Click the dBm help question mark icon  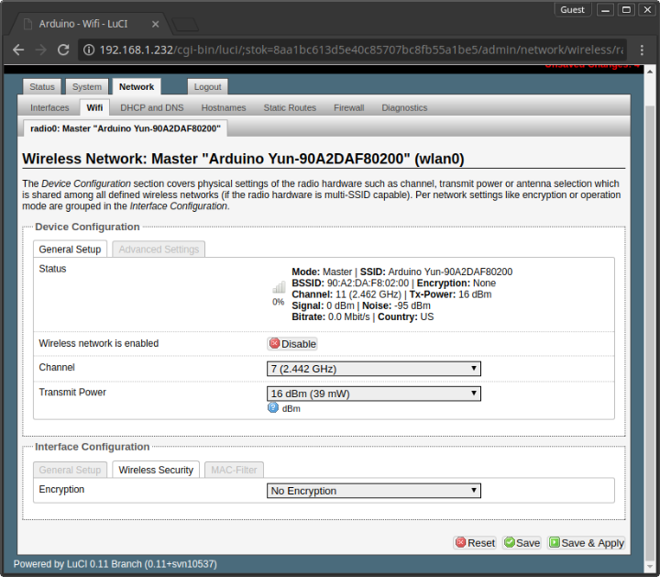(x=273, y=407)
